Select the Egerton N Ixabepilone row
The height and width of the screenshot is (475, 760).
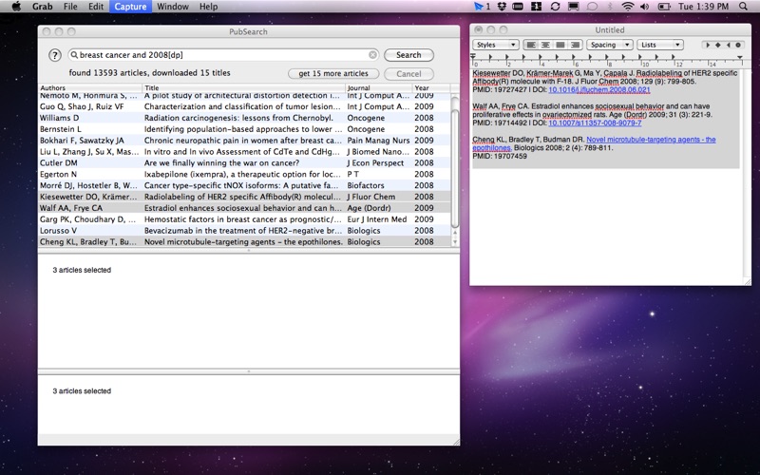coord(244,174)
